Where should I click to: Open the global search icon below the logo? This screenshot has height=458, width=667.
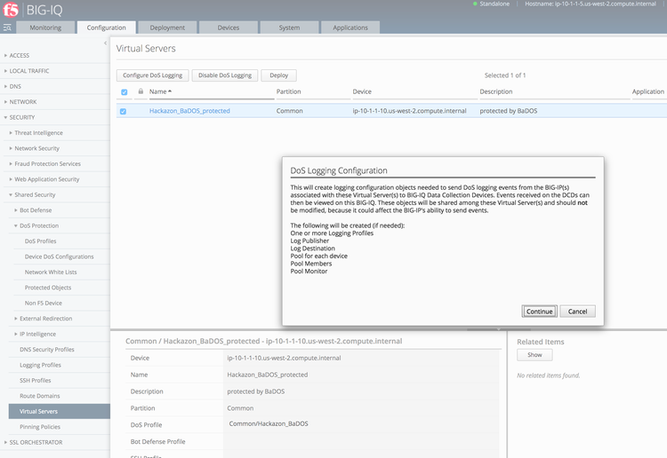point(8,28)
